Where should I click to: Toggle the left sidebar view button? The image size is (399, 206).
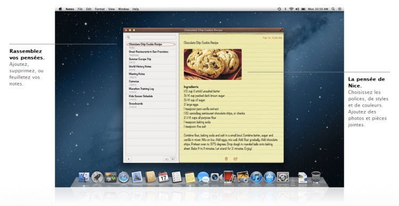coord(167,159)
